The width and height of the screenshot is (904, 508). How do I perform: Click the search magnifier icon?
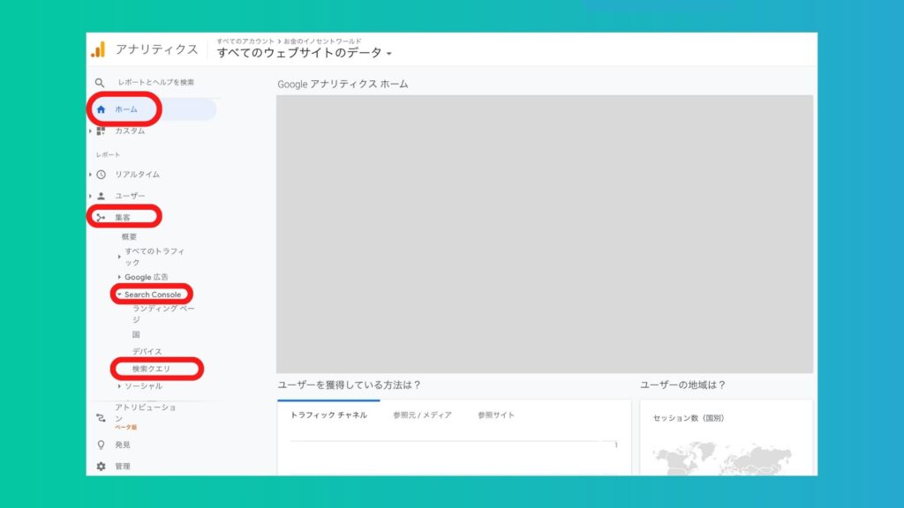click(100, 82)
